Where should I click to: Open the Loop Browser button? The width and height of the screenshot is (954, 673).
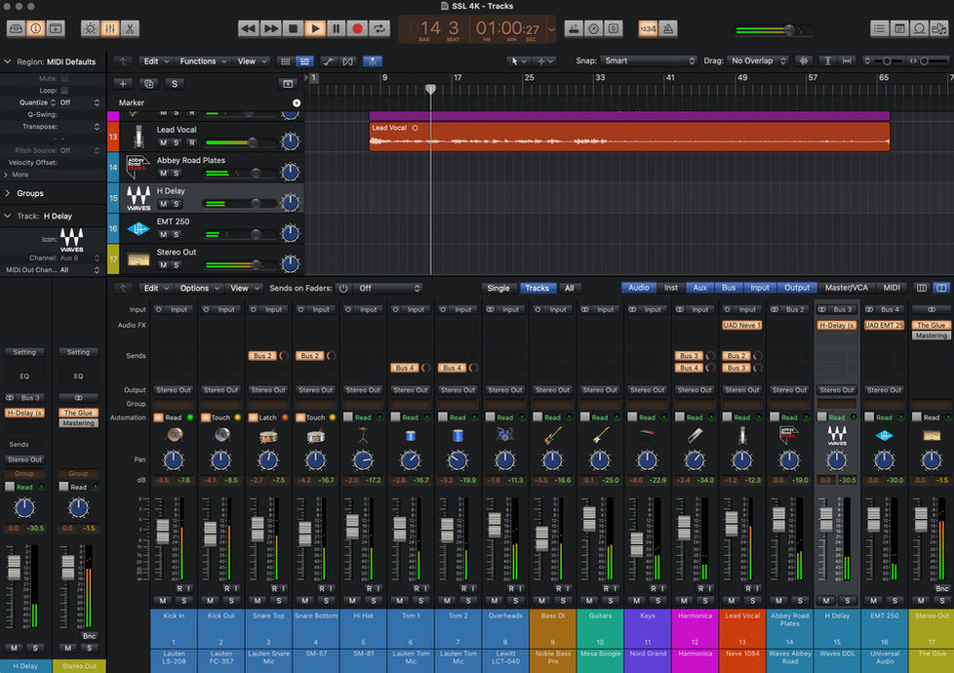tap(919, 28)
